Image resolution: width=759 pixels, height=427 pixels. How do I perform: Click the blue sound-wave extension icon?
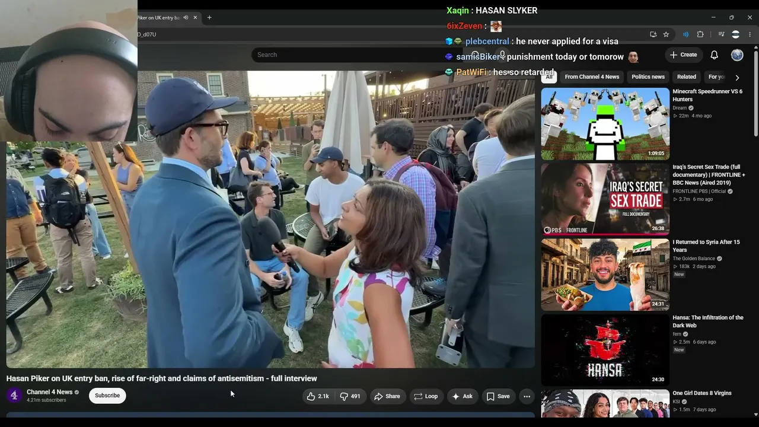point(685,34)
